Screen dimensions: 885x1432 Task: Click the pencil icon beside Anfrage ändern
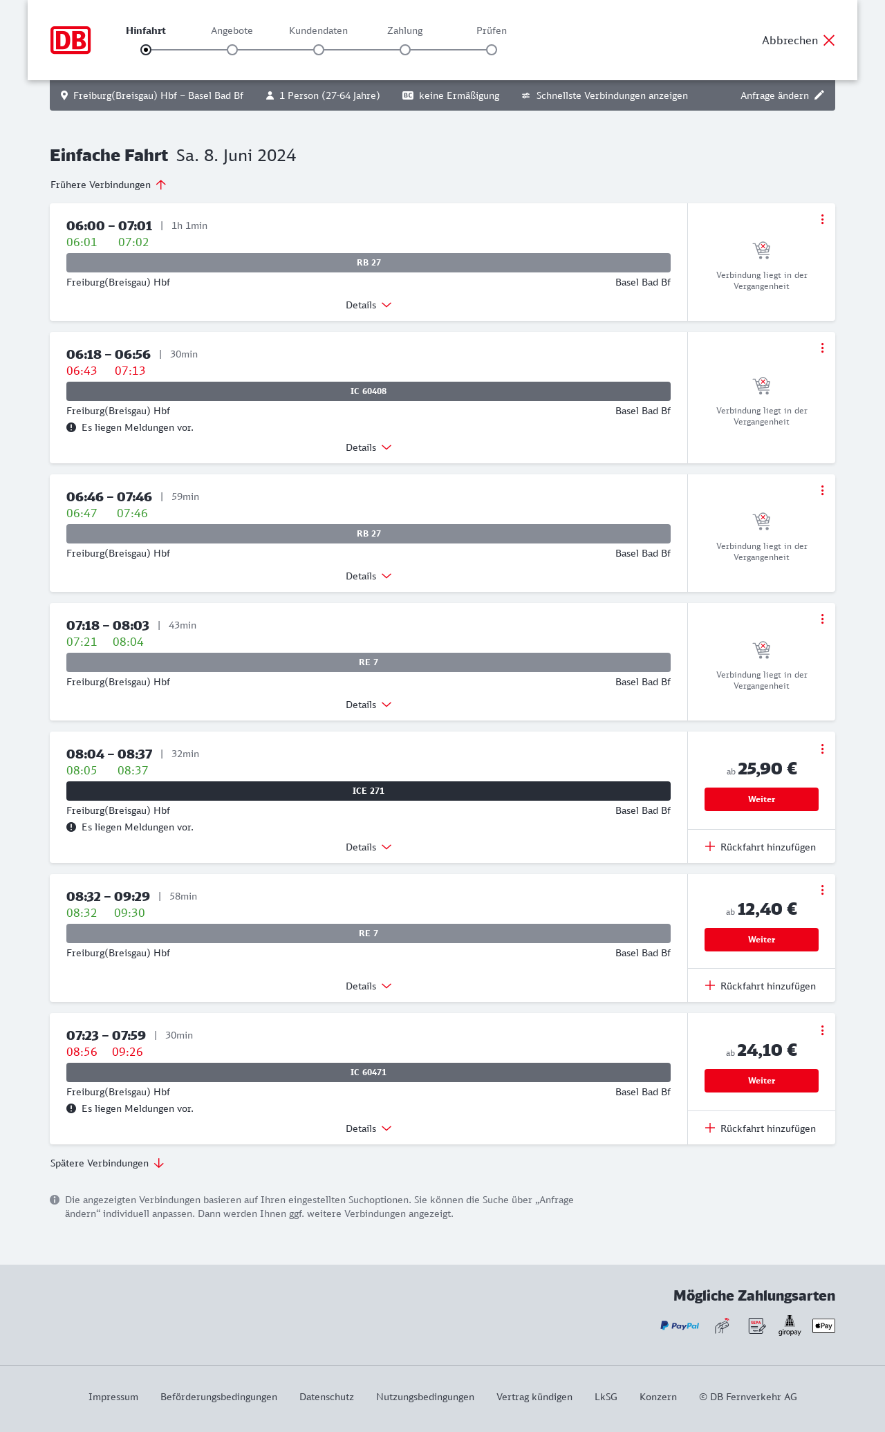(819, 95)
